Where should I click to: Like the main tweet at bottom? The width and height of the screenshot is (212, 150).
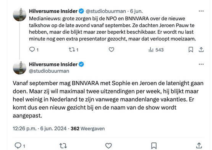tap(108, 146)
